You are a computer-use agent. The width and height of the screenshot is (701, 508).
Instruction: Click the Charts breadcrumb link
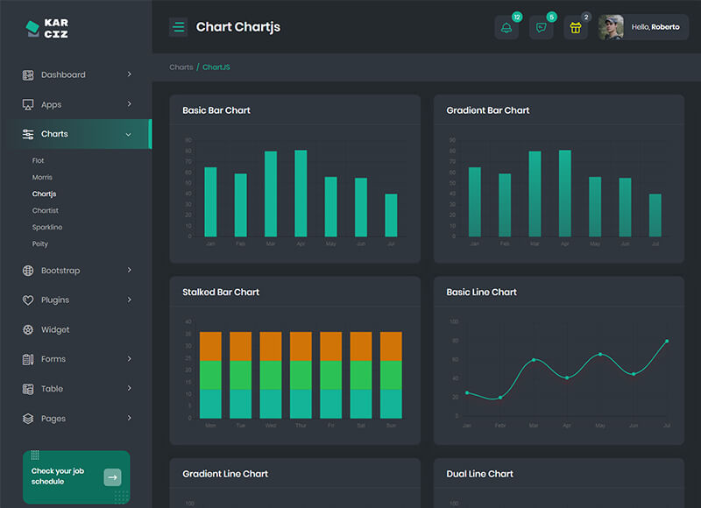point(181,67)
